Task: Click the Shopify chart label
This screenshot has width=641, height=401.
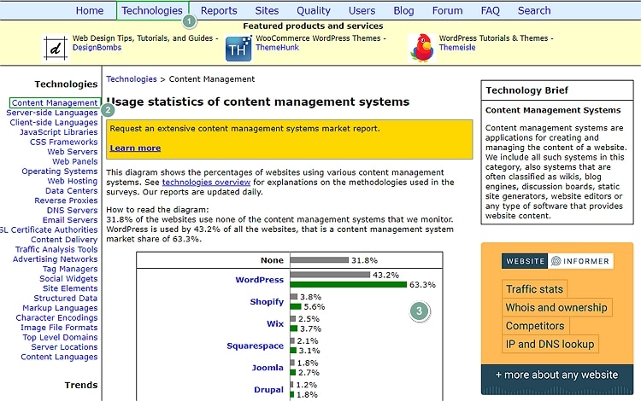Action: 267,302
